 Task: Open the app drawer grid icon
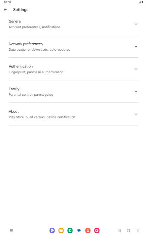pyautogui.click(x=11, y=231)
